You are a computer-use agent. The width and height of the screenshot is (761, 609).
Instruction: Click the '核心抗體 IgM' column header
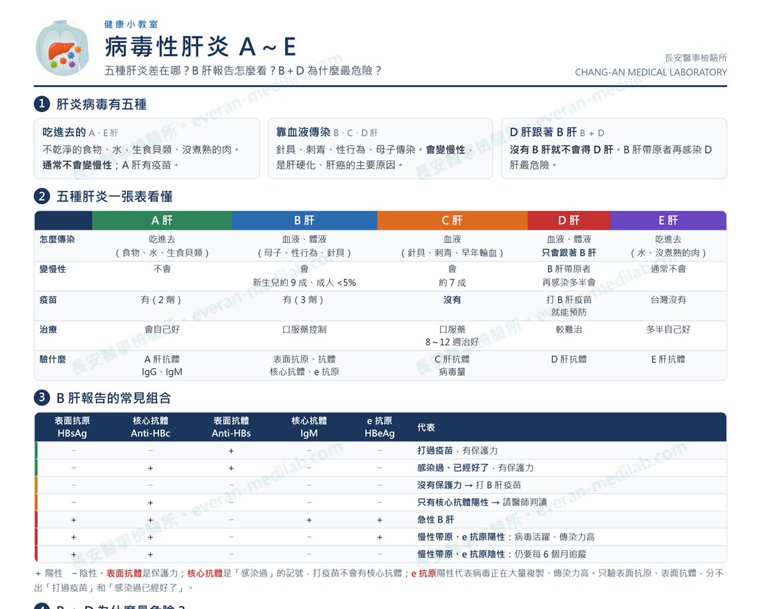pyautogui.click(x=309, y=428)
